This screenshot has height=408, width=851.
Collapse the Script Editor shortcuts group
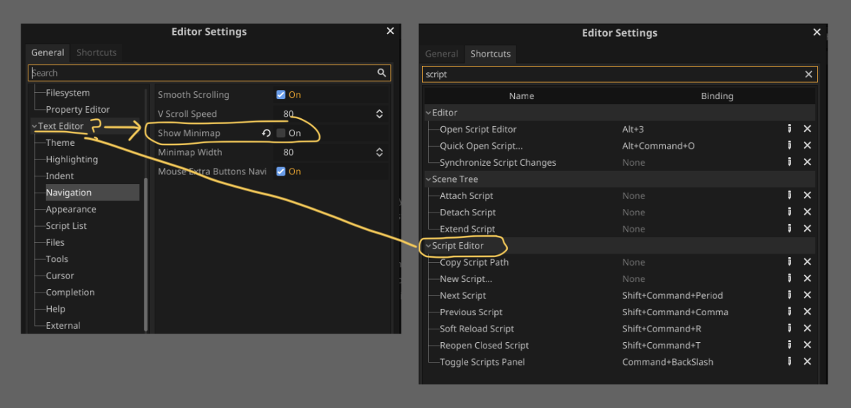[428, 246]
